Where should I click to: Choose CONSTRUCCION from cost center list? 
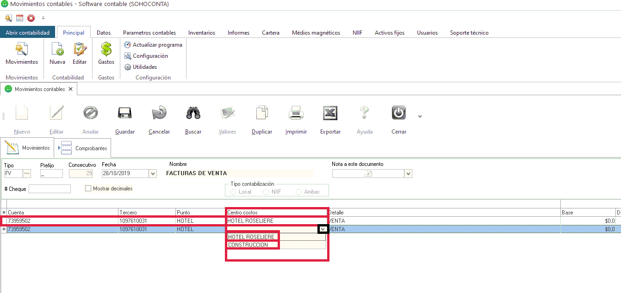pyautogui.click(x=248, y=245)
